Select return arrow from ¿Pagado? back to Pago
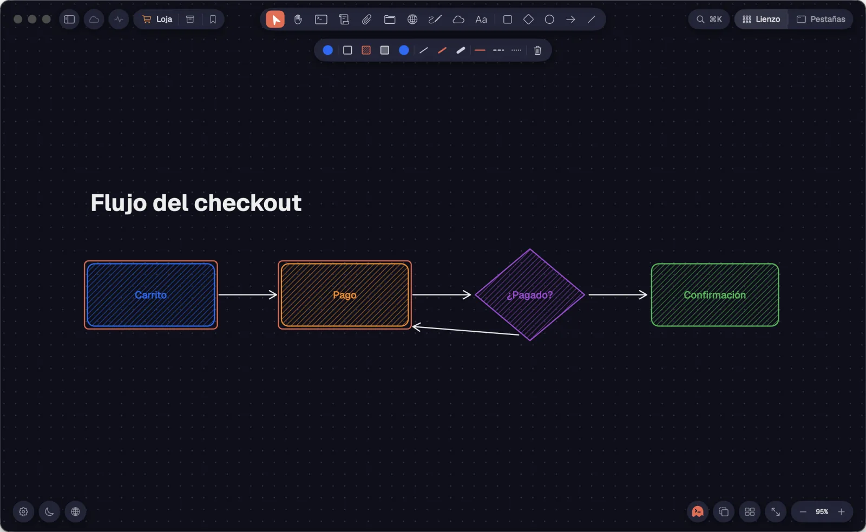The image size is (866, 532). coord(465,330)
